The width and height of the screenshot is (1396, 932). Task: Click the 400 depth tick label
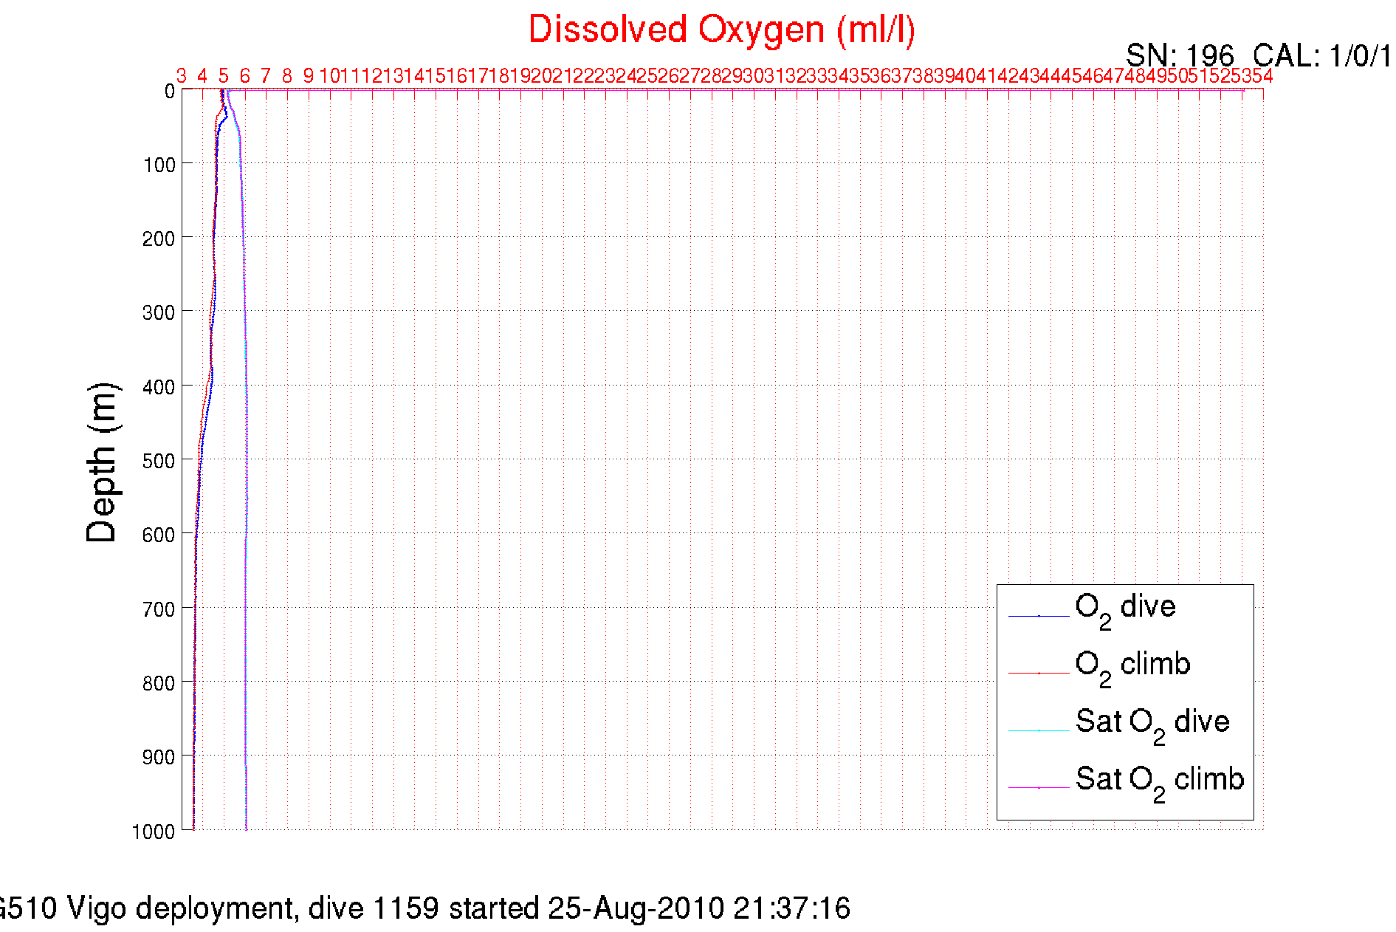click(159, 387)
